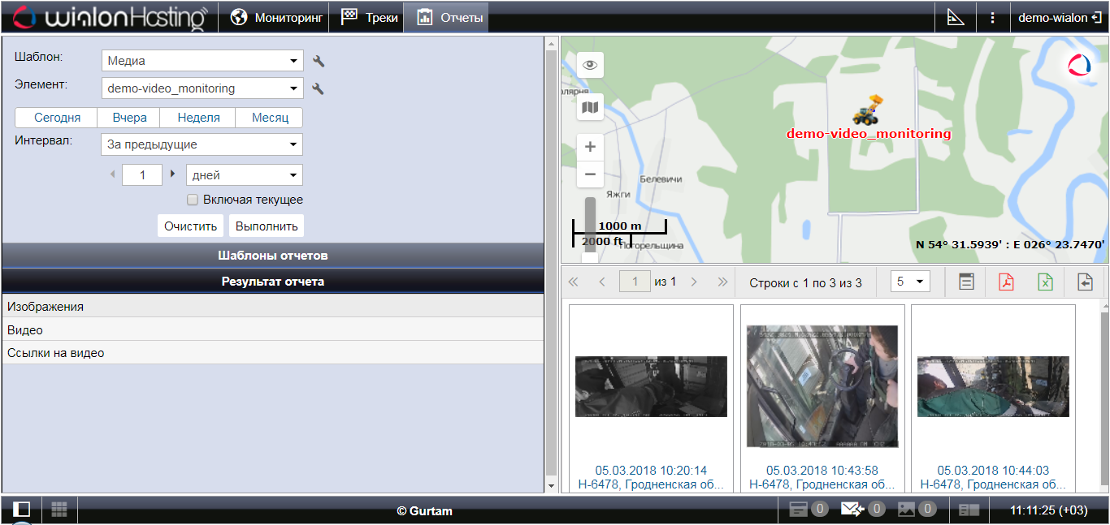Switch to the Мониторинг tab
Image resolution: width=1110 pixels, height=525 pixels.
(275, 17)
